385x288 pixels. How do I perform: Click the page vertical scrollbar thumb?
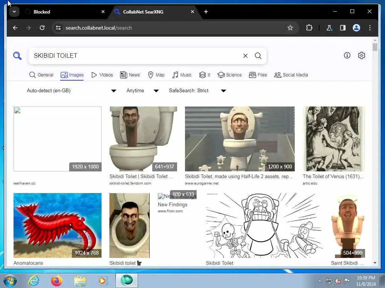tap(375, 47)
